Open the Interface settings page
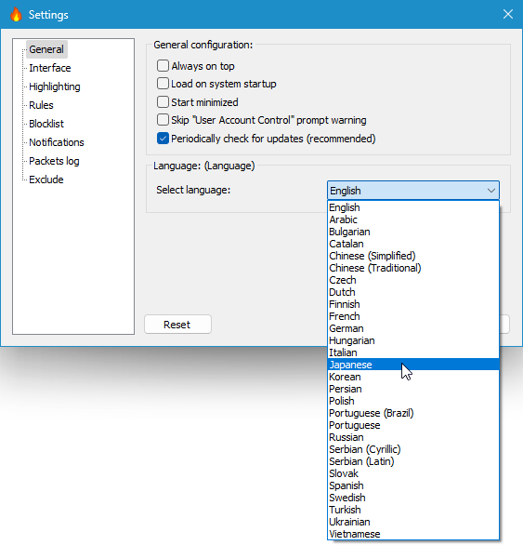Image resolution: width=523 pixels, height=545 pixels. (x=49, y=68)
